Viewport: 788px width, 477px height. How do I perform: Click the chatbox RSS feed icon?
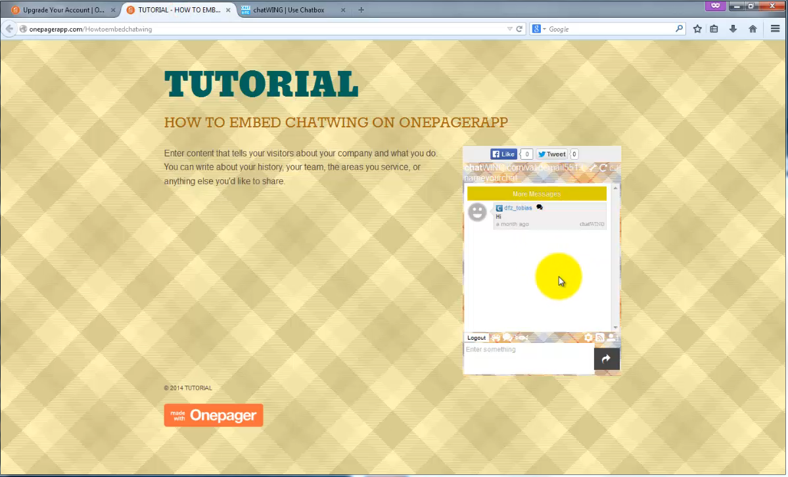tap(599, 338)
